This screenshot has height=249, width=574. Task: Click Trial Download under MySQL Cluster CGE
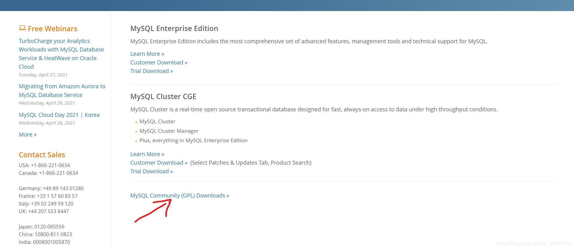152,171
